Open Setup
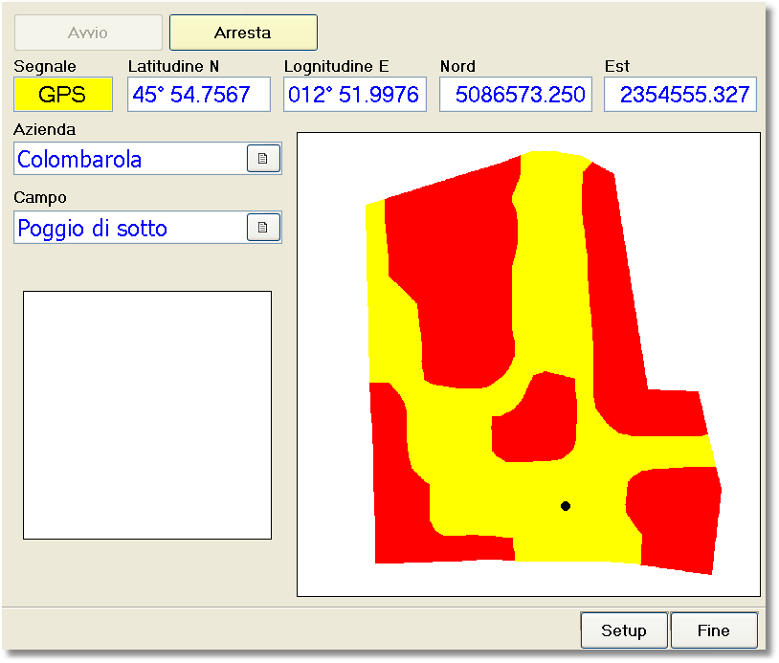The image size is (779, 663). tap(624, 630)
